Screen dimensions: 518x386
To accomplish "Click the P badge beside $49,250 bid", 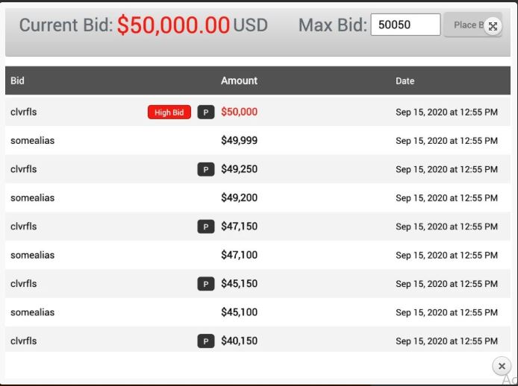I will click(206, 170).
